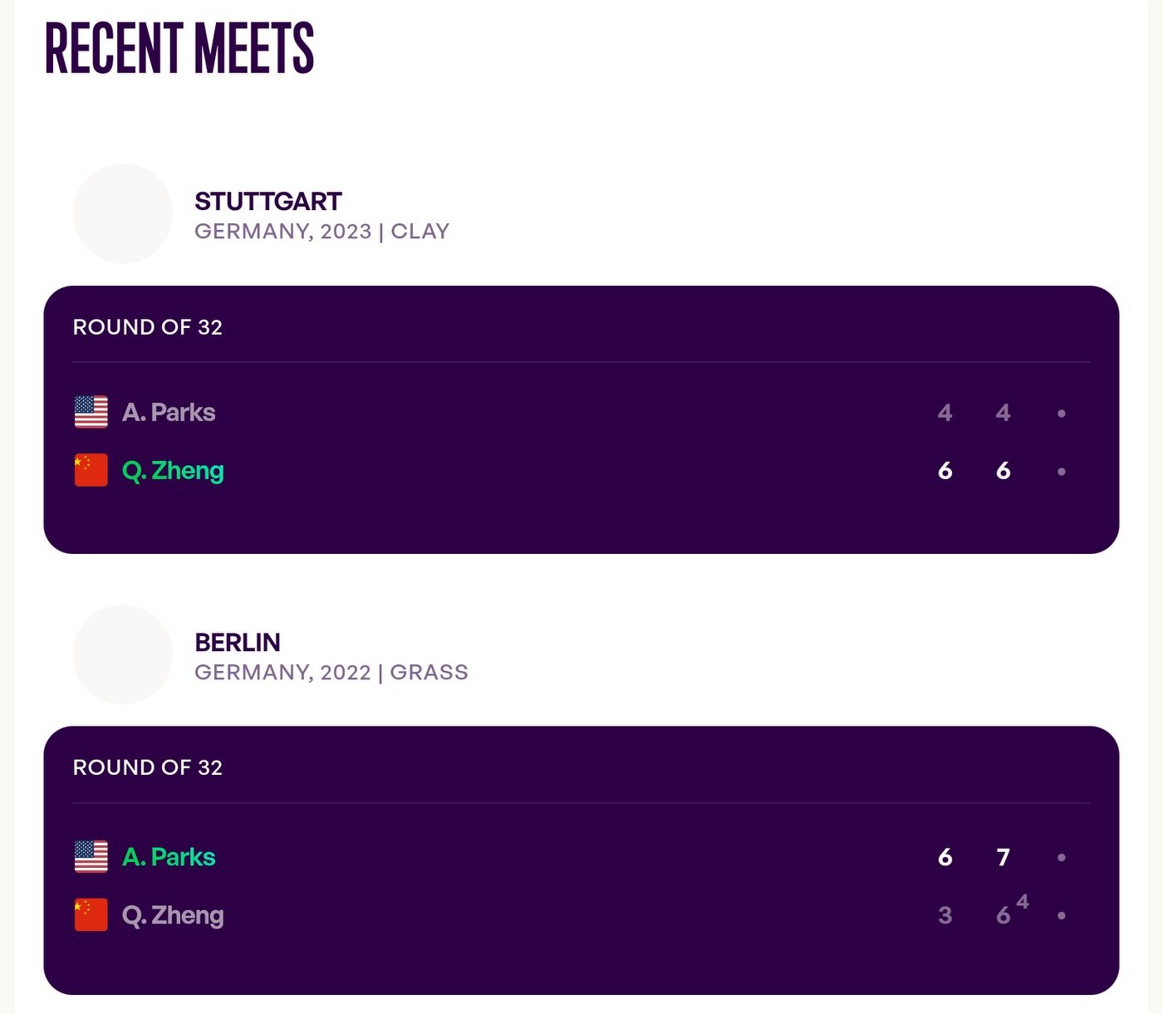The height and width of the screenshot is (1014, 1163).
Task: Open the Berlin tournament logo circle
Action: point(123,654)
